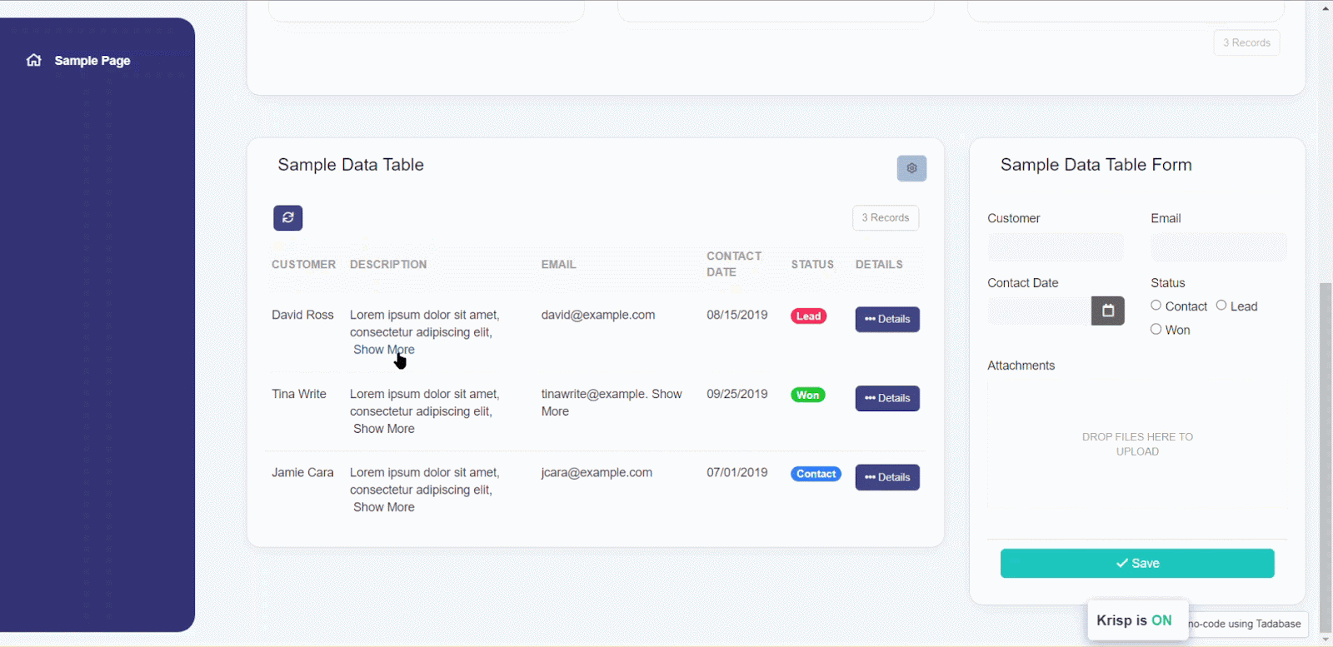Show more of Jamie Cara description
The height and width of the screenshot is (647, 1333).
point(383,507)
